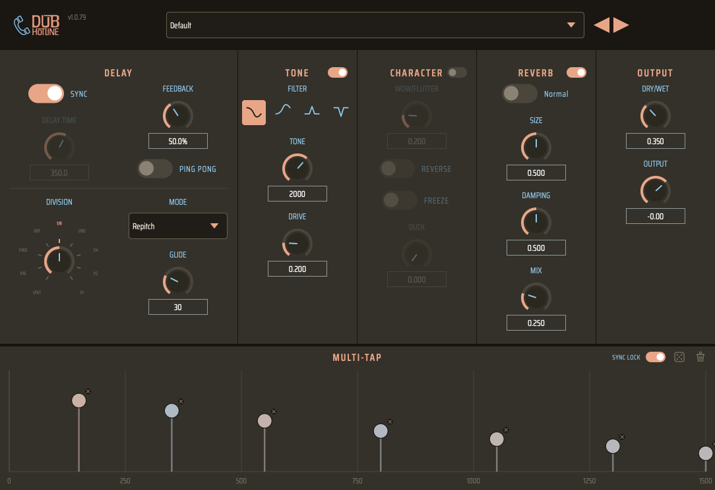Click the reverb MIX knob
This screenshot has height=490, width=715.
(x=536, y=298)
